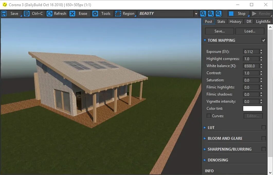
Task: Open the Save button's dropdown corner arrow
Action: coord(21,16)
